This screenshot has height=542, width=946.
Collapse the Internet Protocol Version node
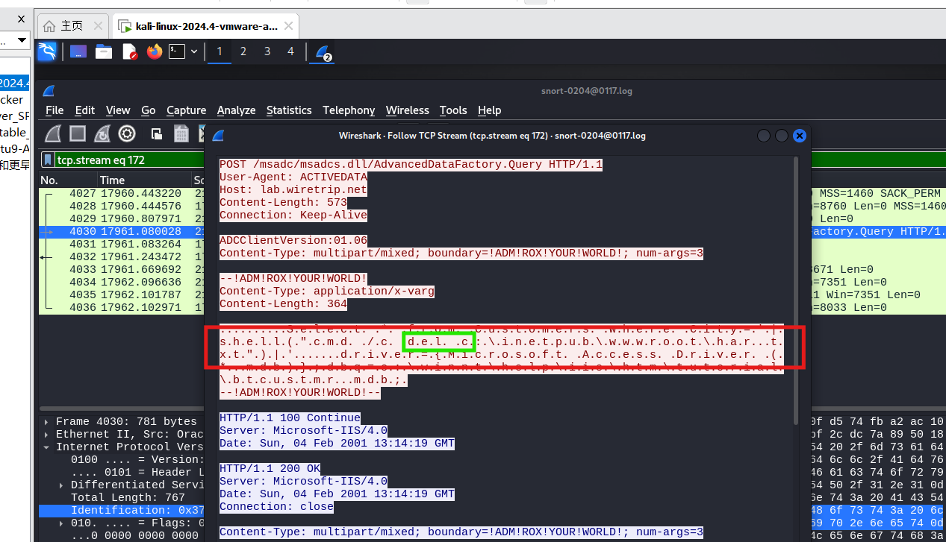pyautogui.click(x=46, y=447)
